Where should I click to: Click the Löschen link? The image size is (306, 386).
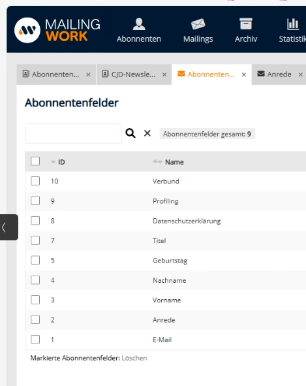134,358
